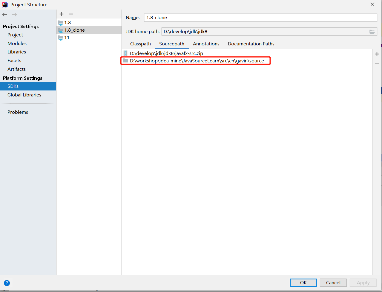Select the 1.8 SDK in list

(68, 23)
